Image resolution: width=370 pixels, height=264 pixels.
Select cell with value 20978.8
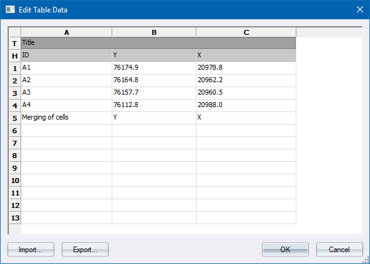pos(246,68)
